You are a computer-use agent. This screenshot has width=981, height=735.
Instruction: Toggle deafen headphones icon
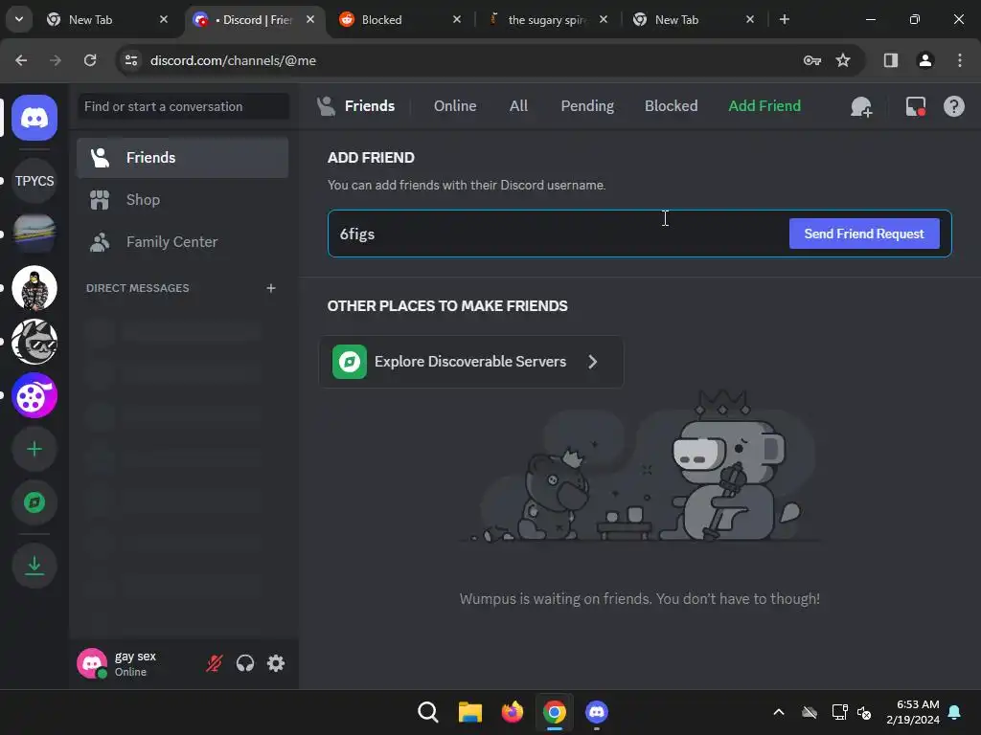point(245,663)
